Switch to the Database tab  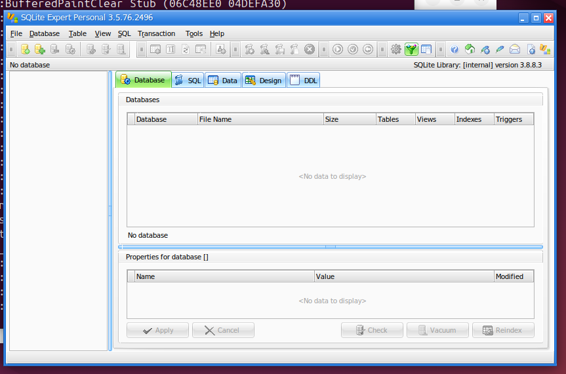[x=144, y=80]
